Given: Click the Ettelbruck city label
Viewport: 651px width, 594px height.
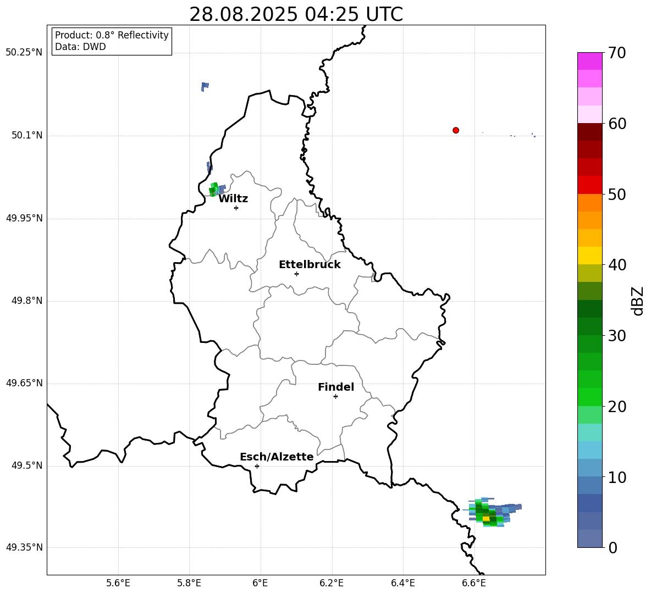Looking at the screenshot, I should click(310, 265).
